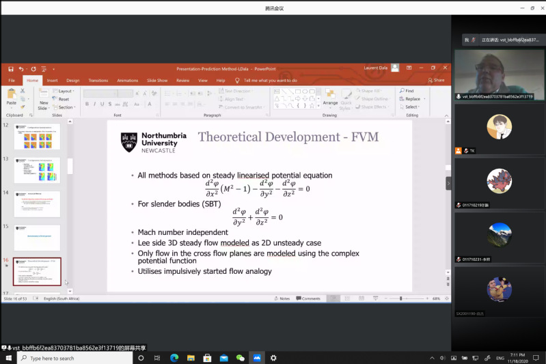Viewport: 546px width, 364px height.
Task: Open the Design ribbon tab
Action: point(72,80)
